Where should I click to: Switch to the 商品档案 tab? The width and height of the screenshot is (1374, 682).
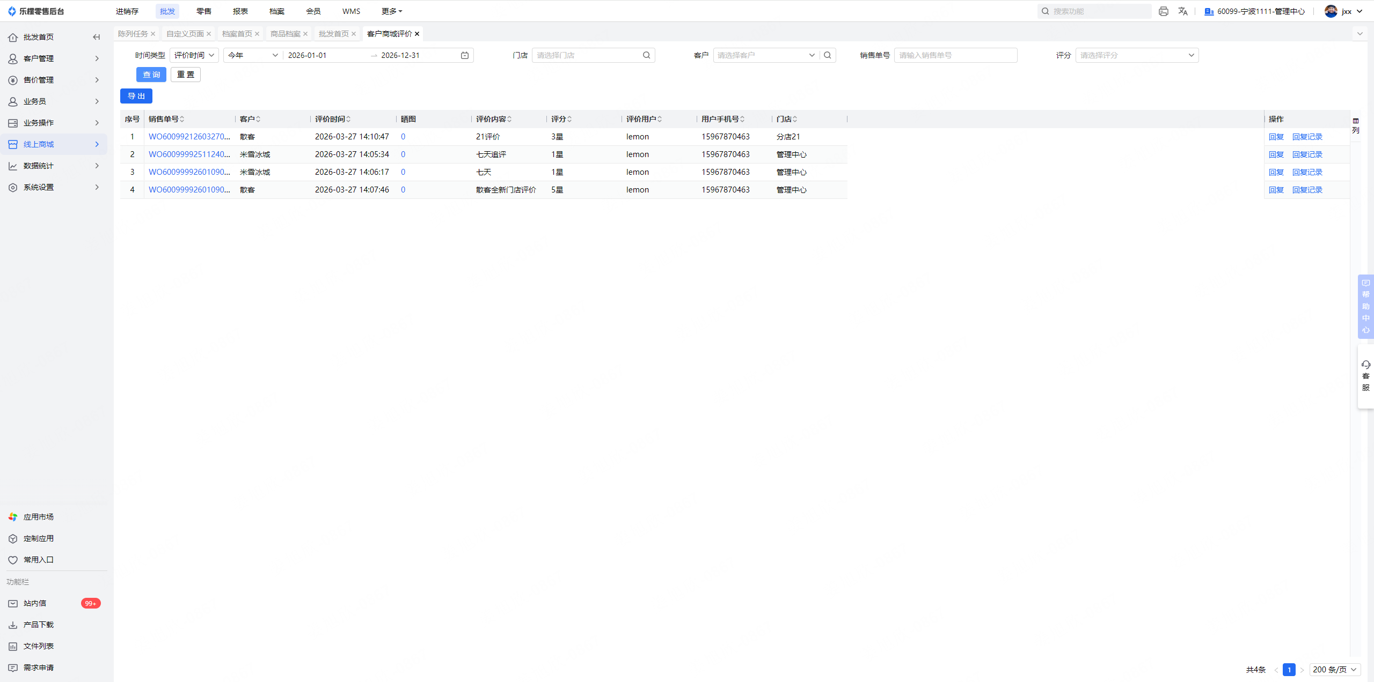point(285,34)
